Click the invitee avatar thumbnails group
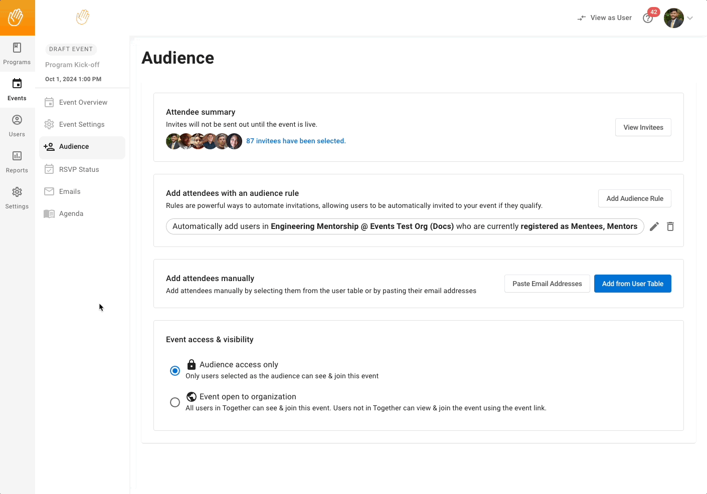 (x=204, y=141)
